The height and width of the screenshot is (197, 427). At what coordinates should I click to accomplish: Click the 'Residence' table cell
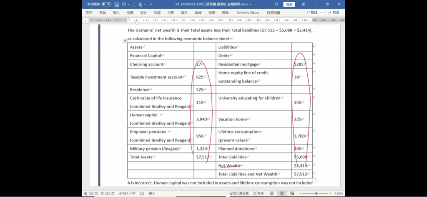[x=161, y=89]
